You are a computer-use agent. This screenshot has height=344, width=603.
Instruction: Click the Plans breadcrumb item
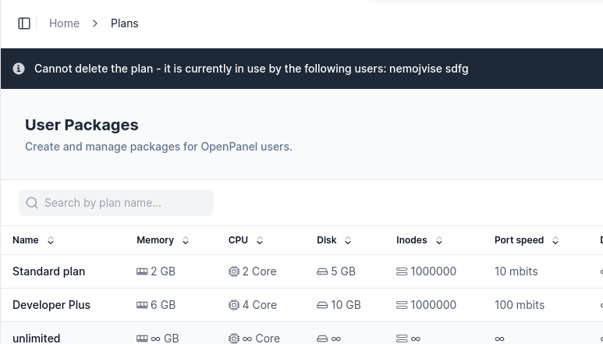click(125, 23)
